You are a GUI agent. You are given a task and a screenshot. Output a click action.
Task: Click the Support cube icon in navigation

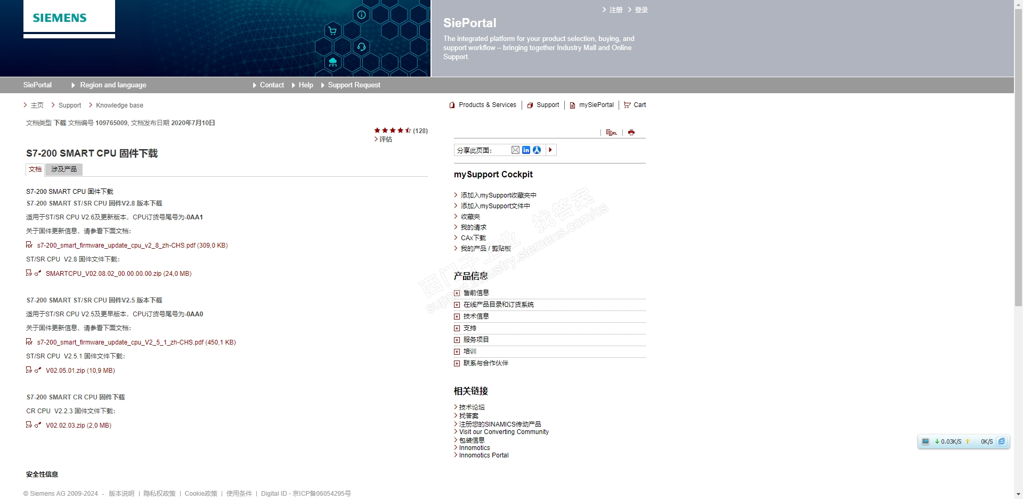[530, 105]
